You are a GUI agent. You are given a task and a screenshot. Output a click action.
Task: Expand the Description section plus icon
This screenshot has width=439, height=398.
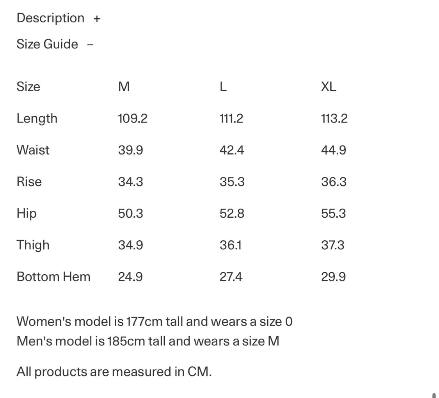pos(97,18)
